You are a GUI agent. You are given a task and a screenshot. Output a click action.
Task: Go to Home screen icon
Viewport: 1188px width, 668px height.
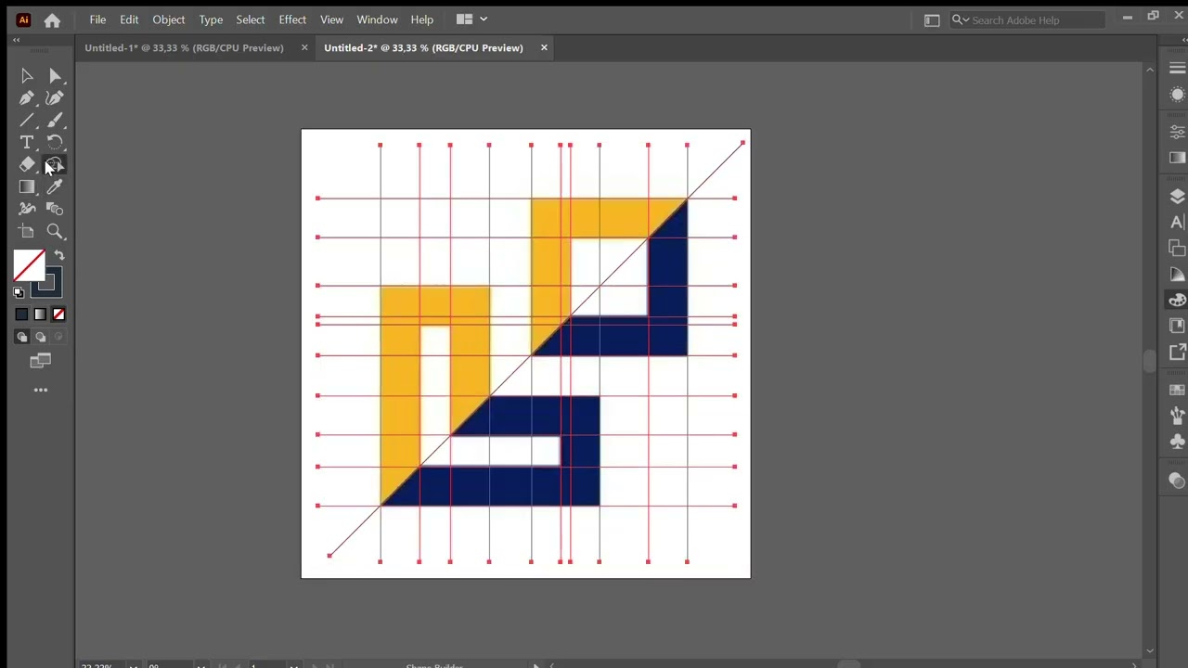[52, 19]
